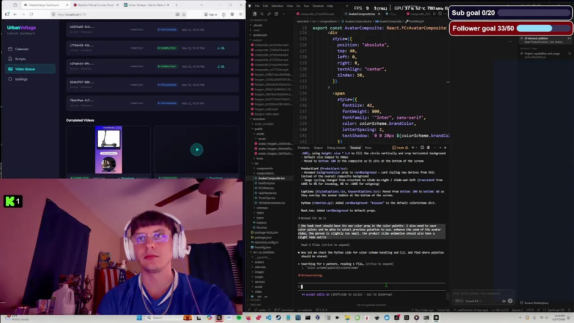
Task: Open the Explorer view in activity bar
Action: point(255,14)
